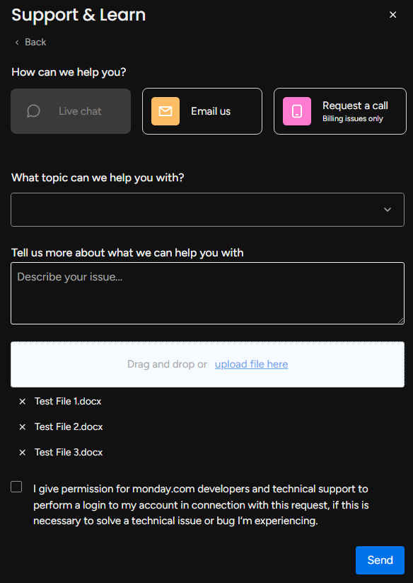The height and width of the screenshot is (583, 413).
Task: Grab the text area resize handle
Action: coord(401,321)
